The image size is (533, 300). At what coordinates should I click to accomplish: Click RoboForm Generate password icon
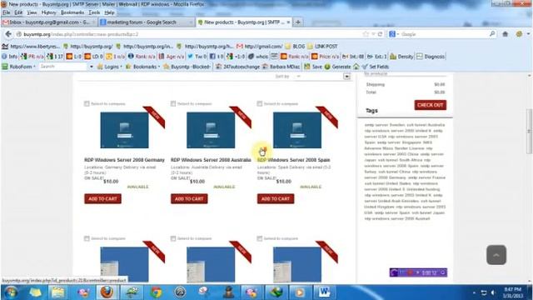click(x=337, y=67)
